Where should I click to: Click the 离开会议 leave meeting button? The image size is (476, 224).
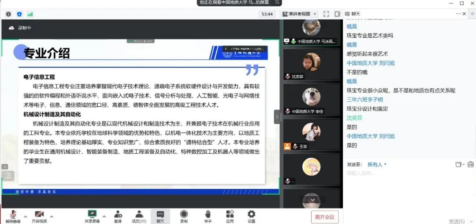325,216
